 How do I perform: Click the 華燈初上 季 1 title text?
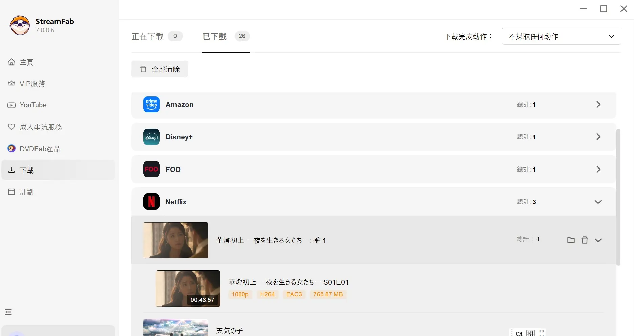click(x=271, y=240)
